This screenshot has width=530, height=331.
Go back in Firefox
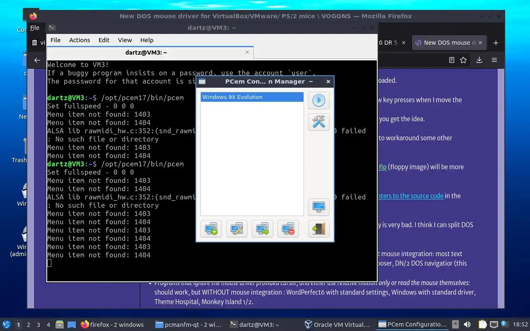37,60
